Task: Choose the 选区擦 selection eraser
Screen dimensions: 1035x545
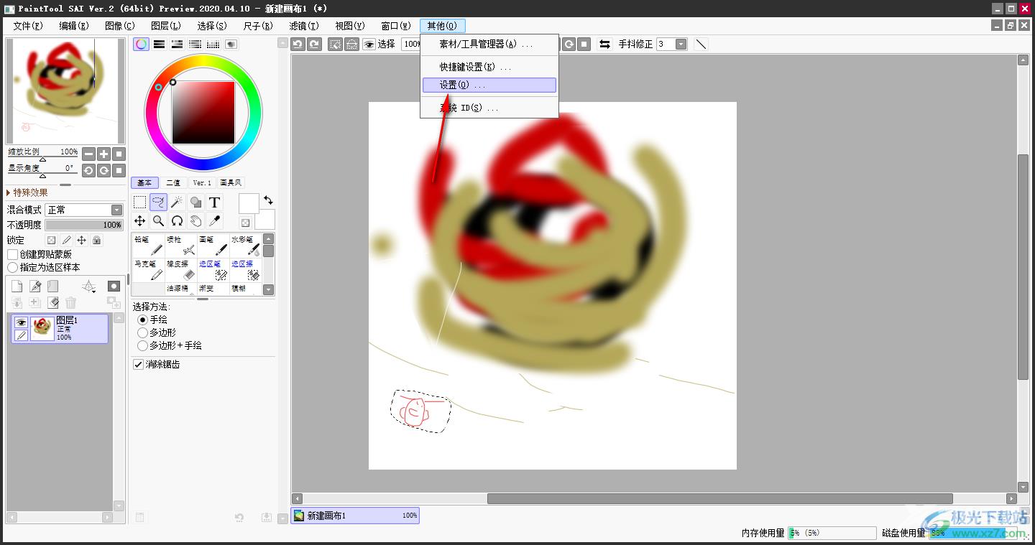Action: [x=246, y=270]
